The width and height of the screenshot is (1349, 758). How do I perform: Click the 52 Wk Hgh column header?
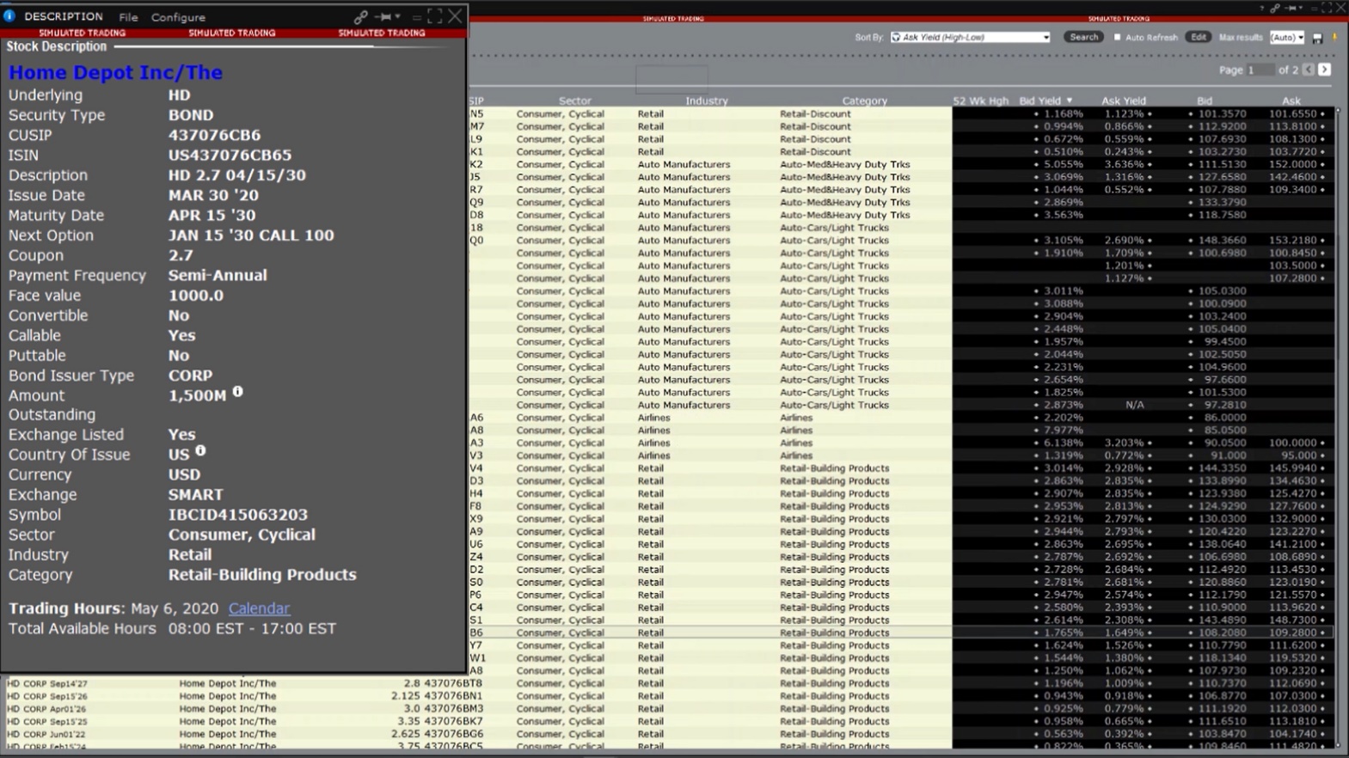[x=980, y=101]
